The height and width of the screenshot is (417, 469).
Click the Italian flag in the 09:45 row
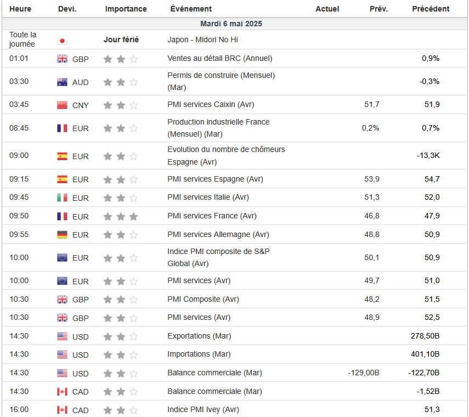pos(63,198)
